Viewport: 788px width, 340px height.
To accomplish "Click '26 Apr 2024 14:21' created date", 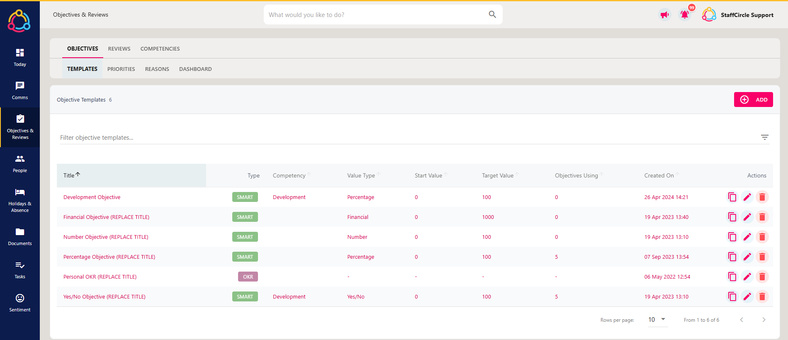I will pos(666,197).
